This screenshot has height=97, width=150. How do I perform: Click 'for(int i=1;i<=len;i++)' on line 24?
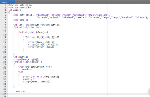28,62
